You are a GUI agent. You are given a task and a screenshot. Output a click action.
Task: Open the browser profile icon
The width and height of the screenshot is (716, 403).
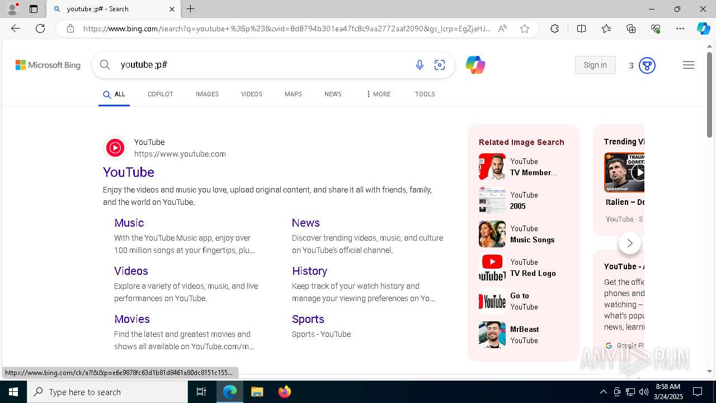pyautogui.click(x=12, y=8)
